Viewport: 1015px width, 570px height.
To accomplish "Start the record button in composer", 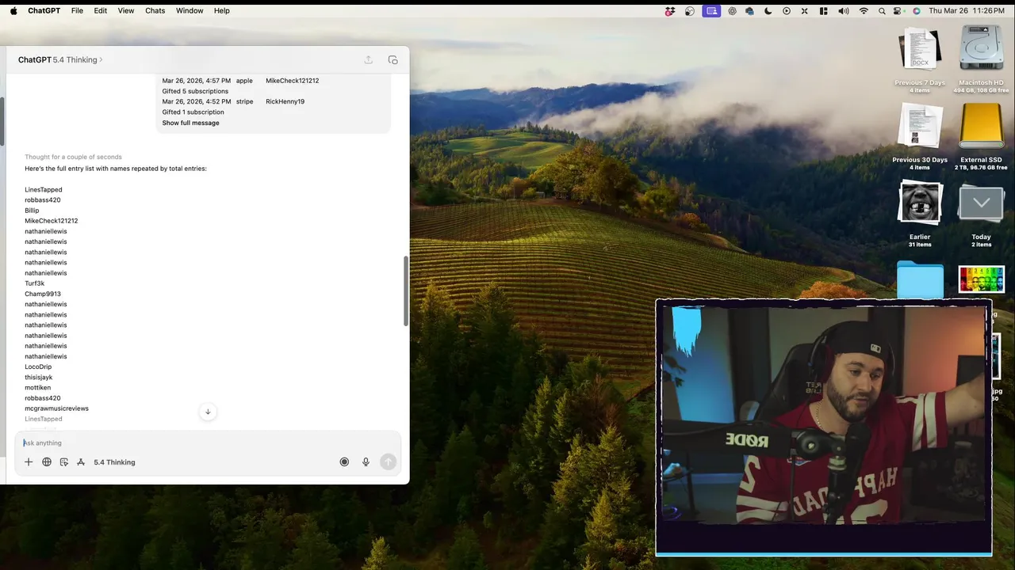I will point(344,462).
